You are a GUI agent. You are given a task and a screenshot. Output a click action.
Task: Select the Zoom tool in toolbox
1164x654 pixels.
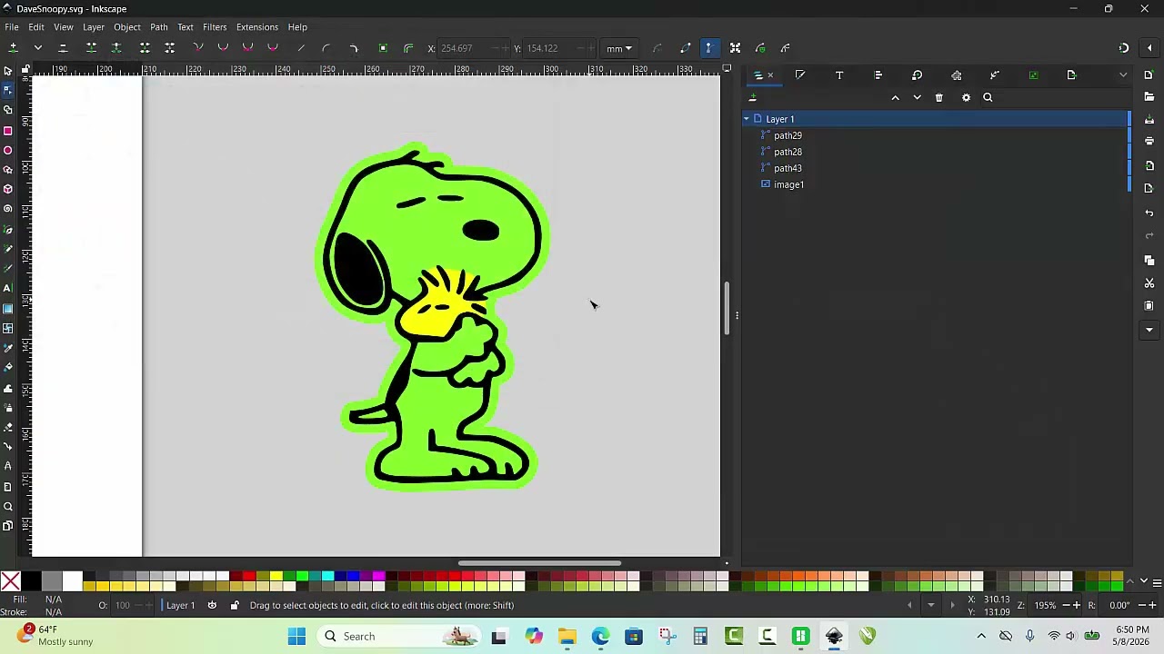(x=8, y=507)
